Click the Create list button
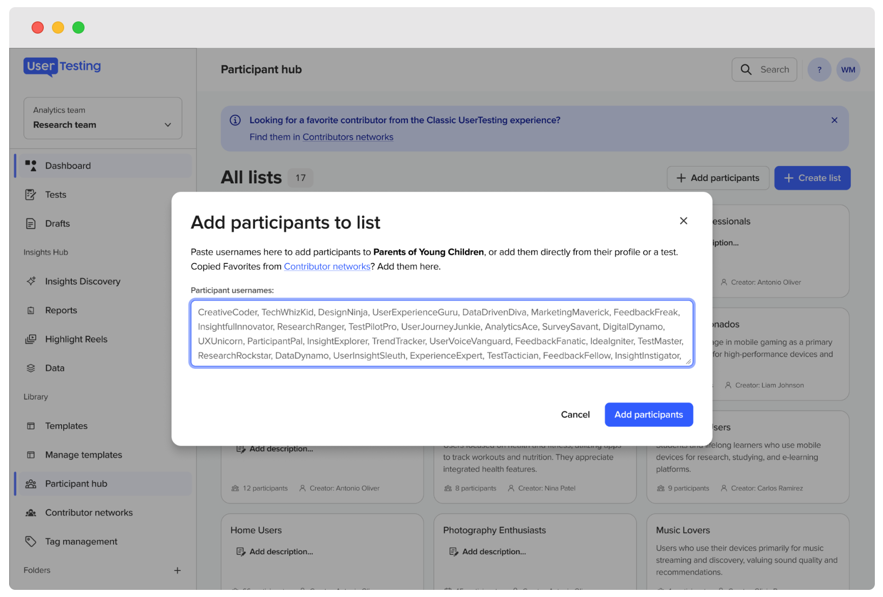The height and width of the screenshot is (597, 883). 812,178
